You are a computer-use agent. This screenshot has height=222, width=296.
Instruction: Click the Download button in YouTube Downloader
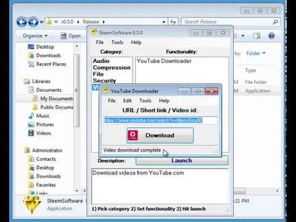[160, 135]
